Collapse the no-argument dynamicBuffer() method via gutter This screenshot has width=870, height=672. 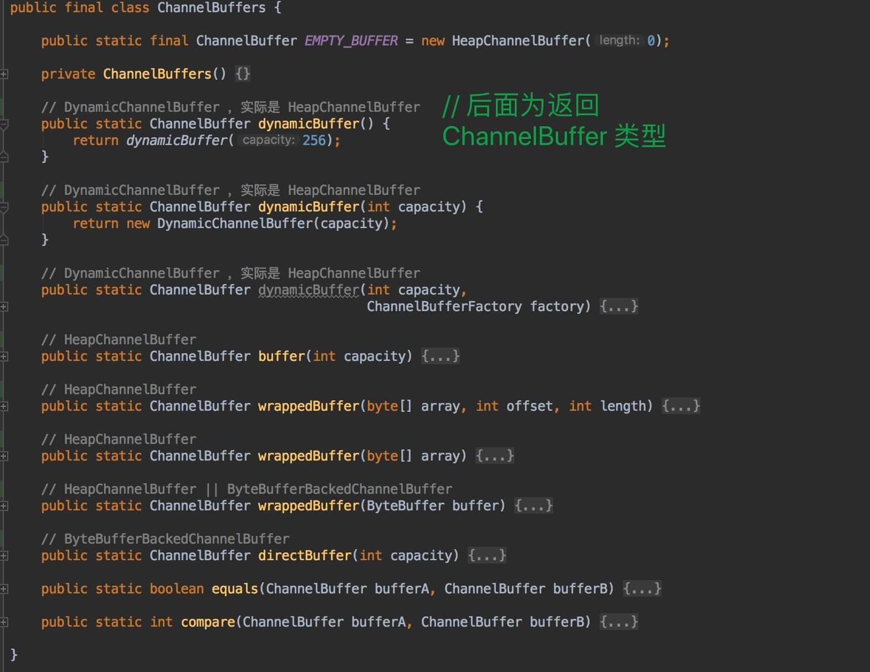click(x=4, y=125)
